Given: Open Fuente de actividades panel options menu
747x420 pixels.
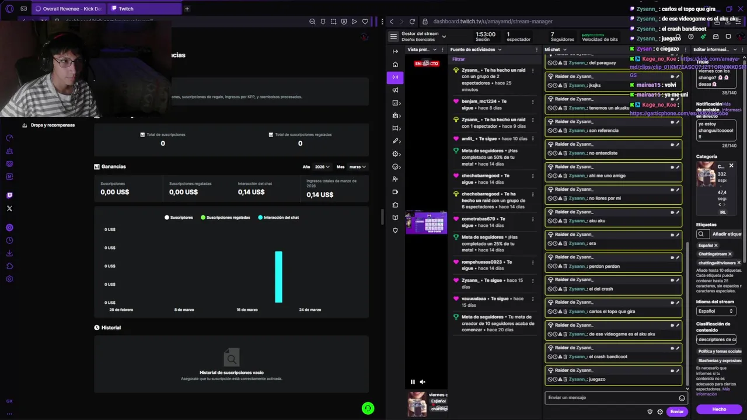Looking at the screenshot, I should click(x=537, y=50).
